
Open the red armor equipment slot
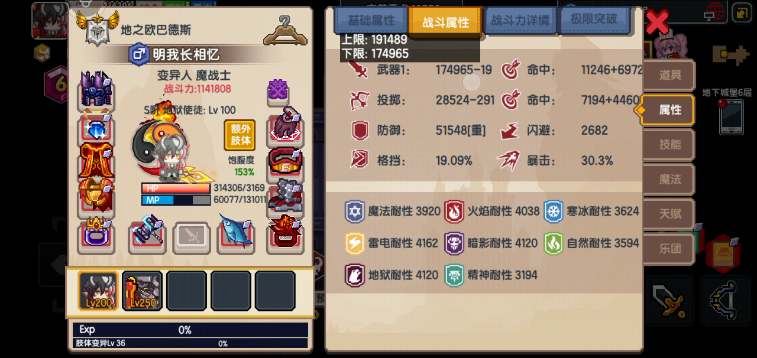[96, 160]
